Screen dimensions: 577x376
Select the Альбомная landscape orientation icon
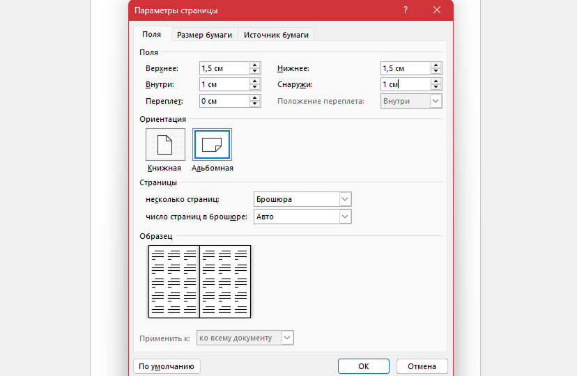coord(212,144)
